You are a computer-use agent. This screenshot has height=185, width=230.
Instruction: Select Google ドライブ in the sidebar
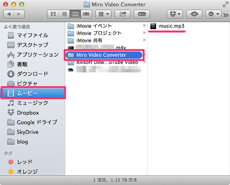coord(32,122)
